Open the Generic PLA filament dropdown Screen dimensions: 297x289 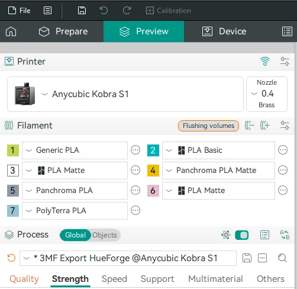coord(75,150)
